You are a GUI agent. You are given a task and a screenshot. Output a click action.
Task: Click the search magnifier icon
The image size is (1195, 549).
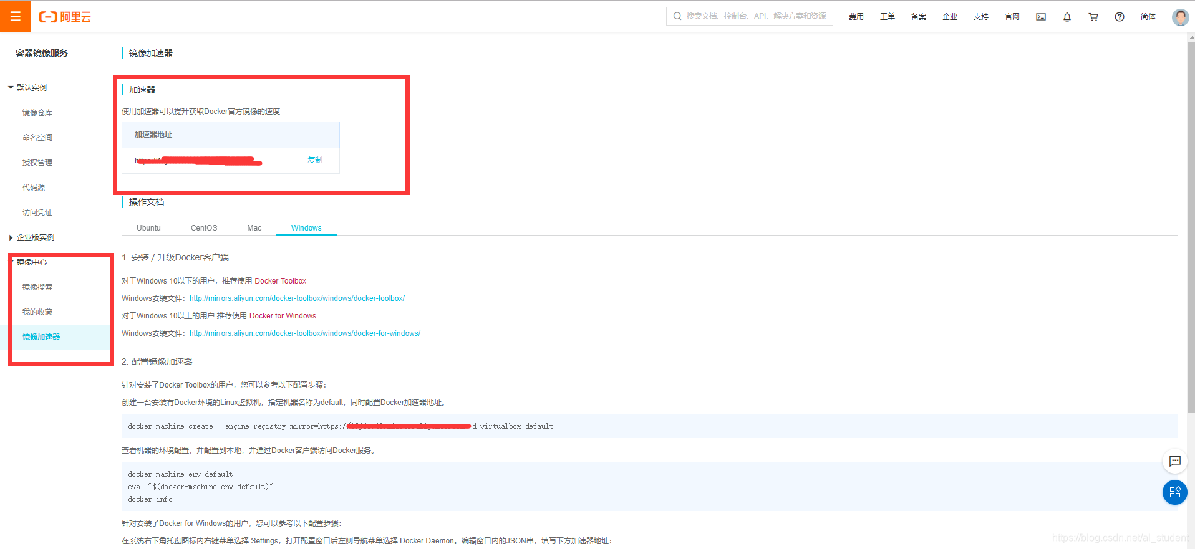(x=677, y=16)
